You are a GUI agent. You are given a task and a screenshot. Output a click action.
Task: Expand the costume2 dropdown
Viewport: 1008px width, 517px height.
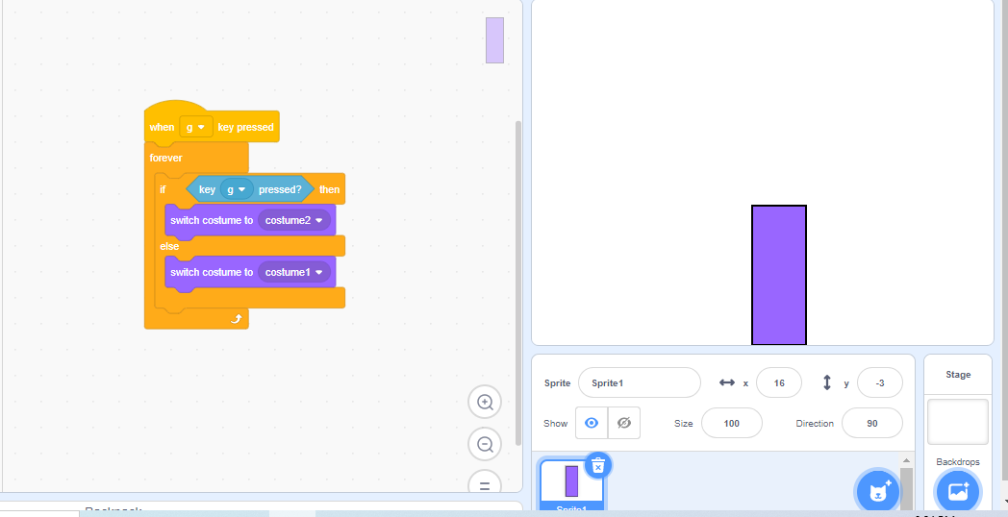click(293, 220)
